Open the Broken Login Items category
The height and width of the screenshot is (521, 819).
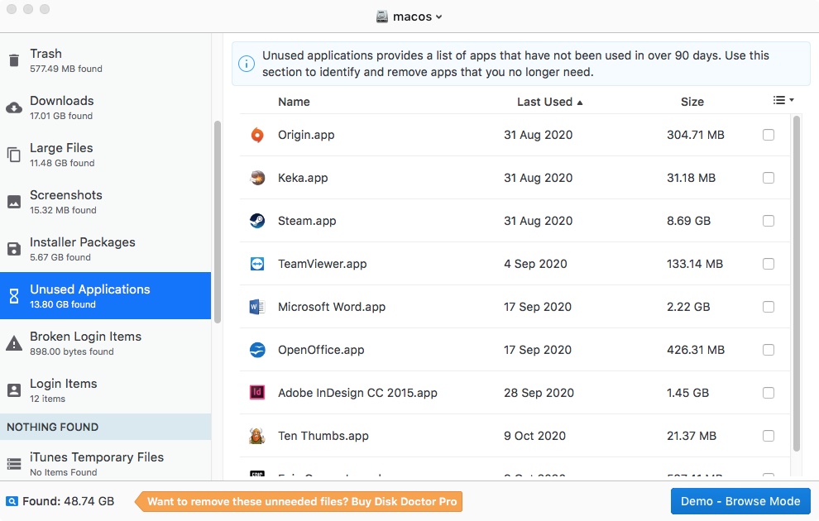106,343
